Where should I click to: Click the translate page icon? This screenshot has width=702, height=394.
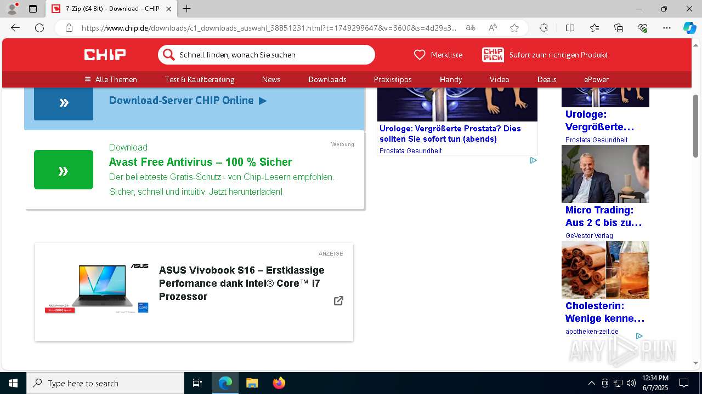point(471,28)
